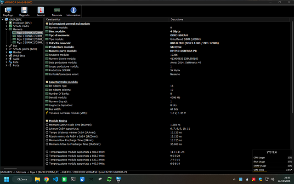Viewport: 294px width, 184px height.
Task: Click the Caratteristica column header
Action: (x=107, y=19)
